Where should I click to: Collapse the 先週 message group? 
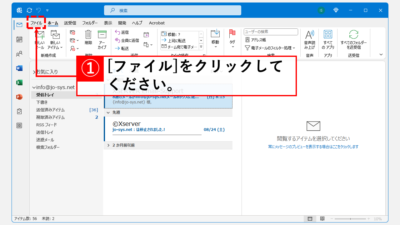tap(108, 112)
